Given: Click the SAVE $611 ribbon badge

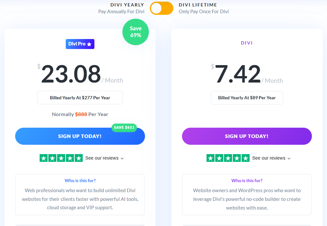Looking at the screenshot, I should [124, 128].
